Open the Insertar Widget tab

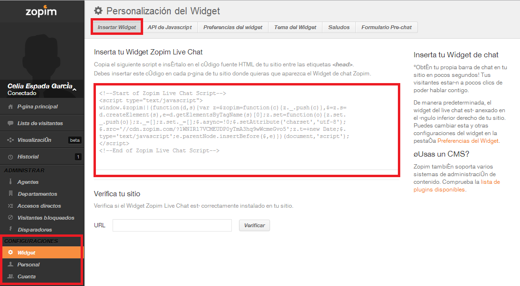117,27
